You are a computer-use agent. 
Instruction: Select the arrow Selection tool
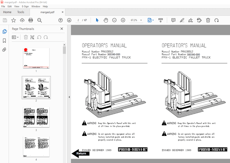point(97,20)
